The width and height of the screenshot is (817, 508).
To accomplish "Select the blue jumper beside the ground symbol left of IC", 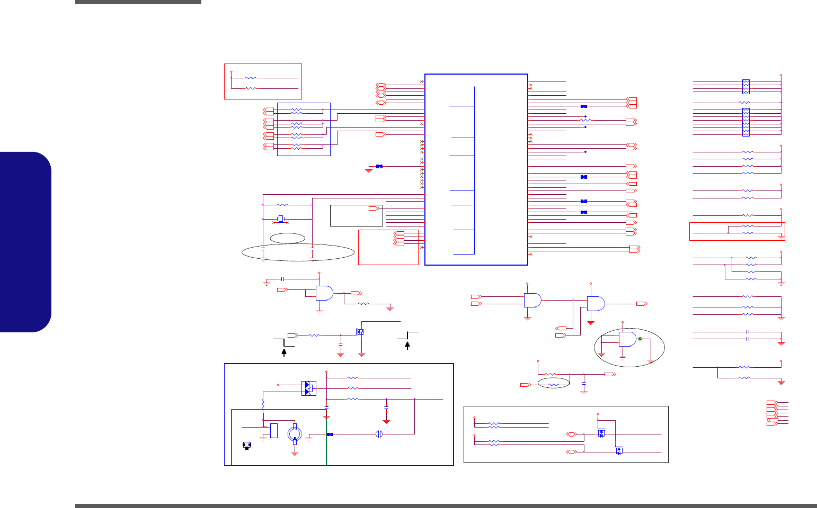I will [x=379, y=166].
